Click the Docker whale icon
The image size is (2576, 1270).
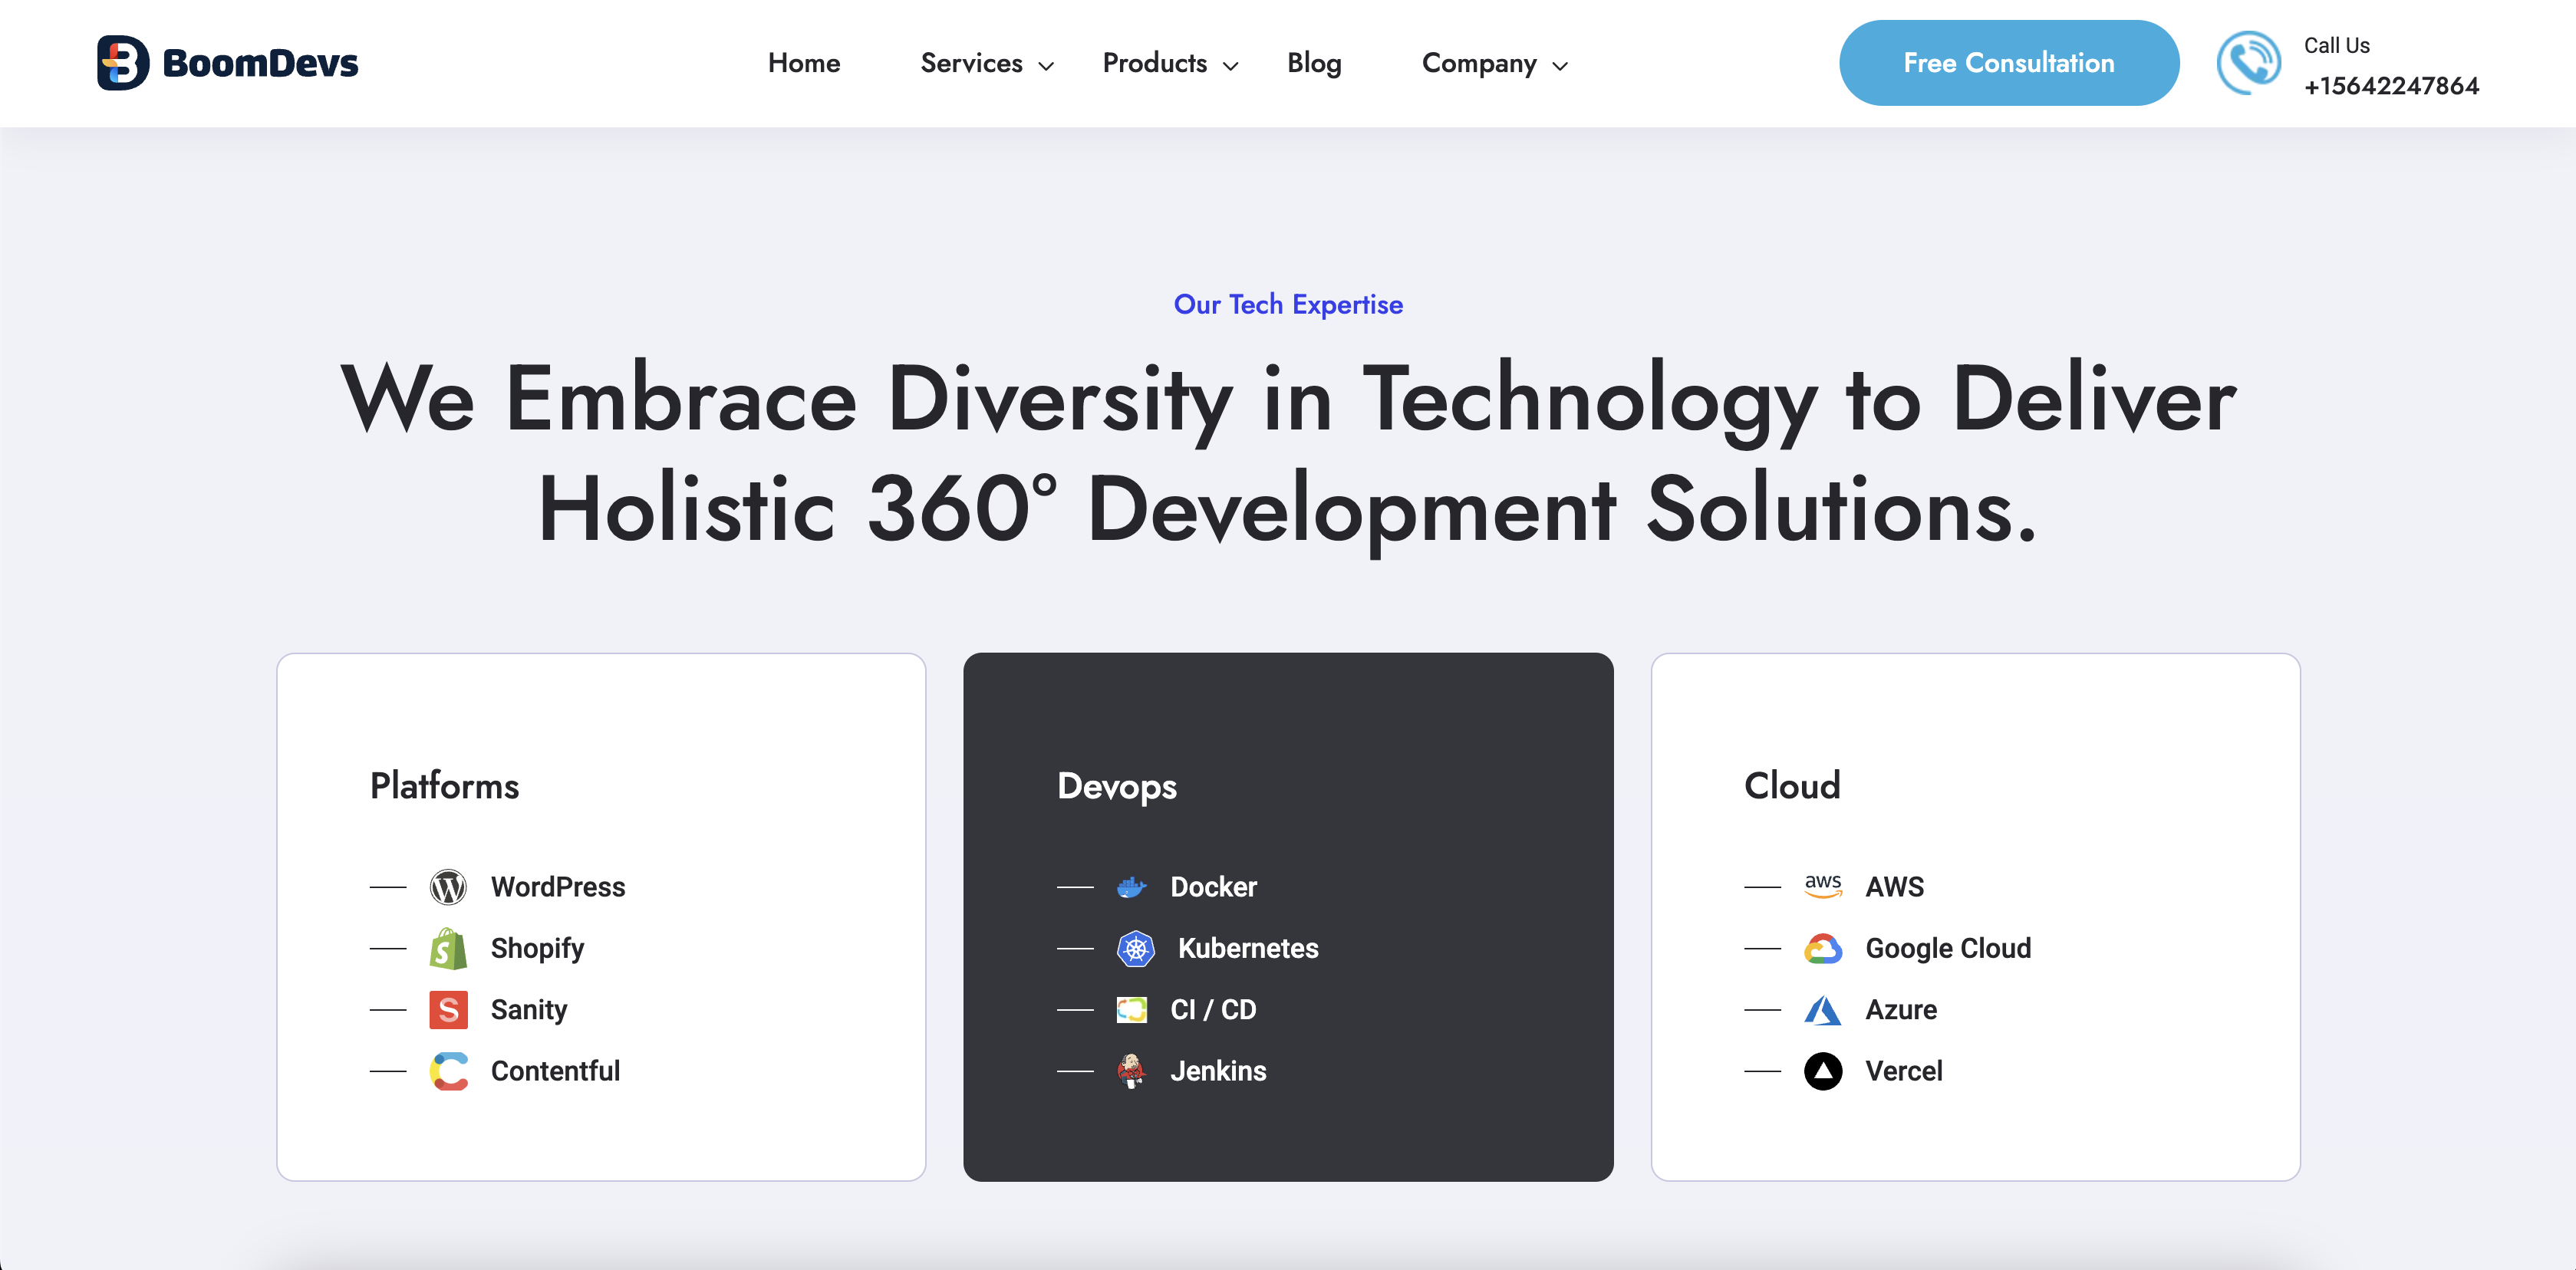pos(1132,887)
